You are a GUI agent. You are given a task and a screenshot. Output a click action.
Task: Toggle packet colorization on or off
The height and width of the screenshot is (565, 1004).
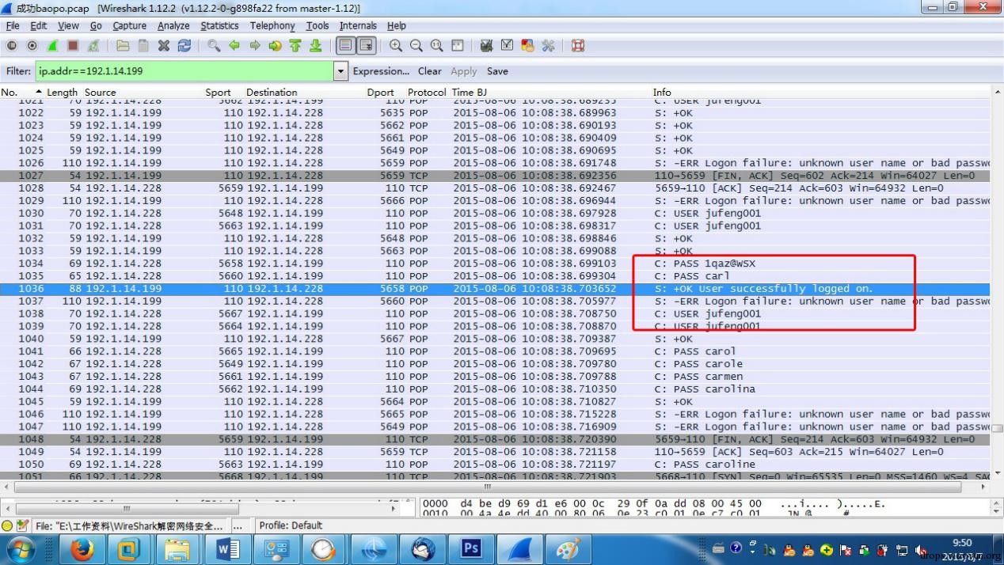tap(345, 46)
